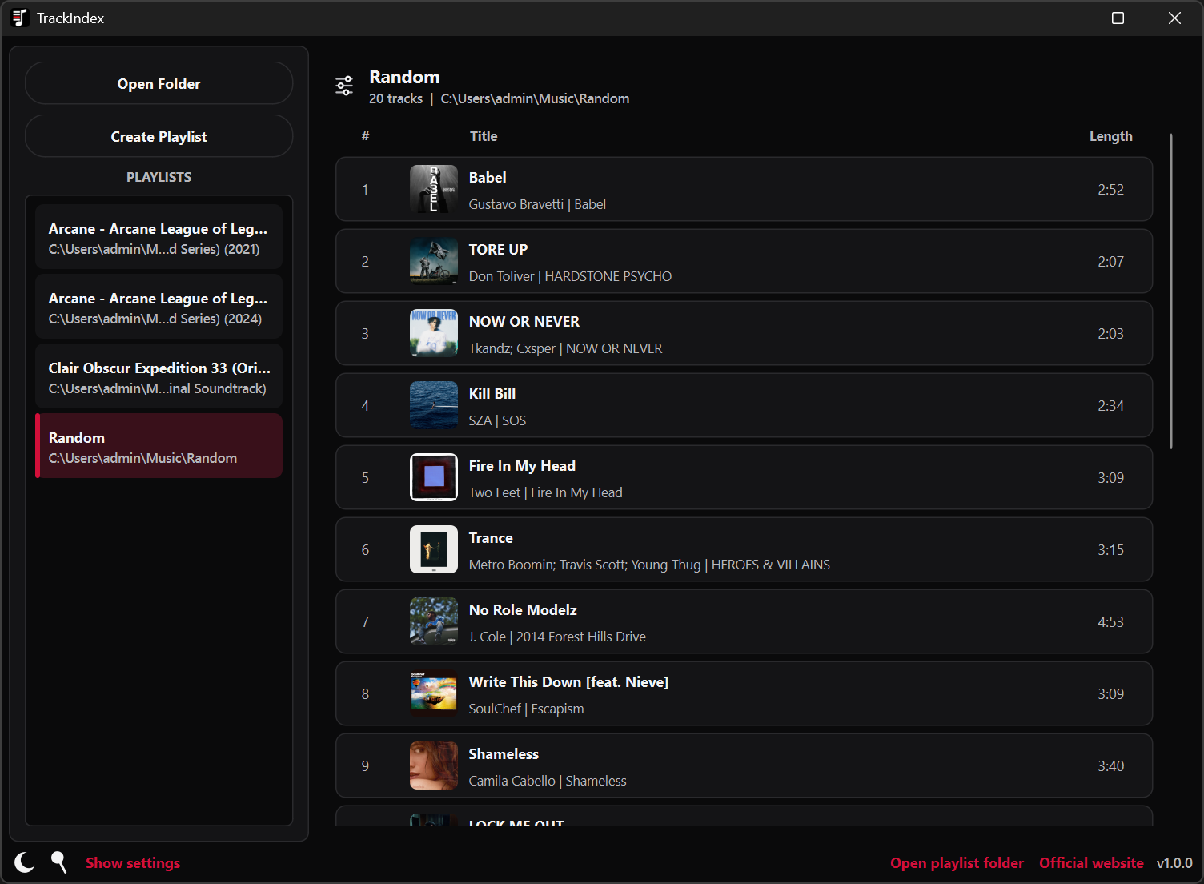The width and height of the screenshot is (1204, 884).
Task: Click the Fire In My Head cover art
Action: (x=434, y=477)
